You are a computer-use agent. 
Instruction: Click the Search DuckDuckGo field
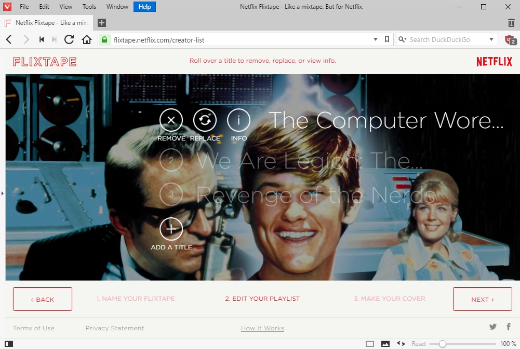coord(447,40)
